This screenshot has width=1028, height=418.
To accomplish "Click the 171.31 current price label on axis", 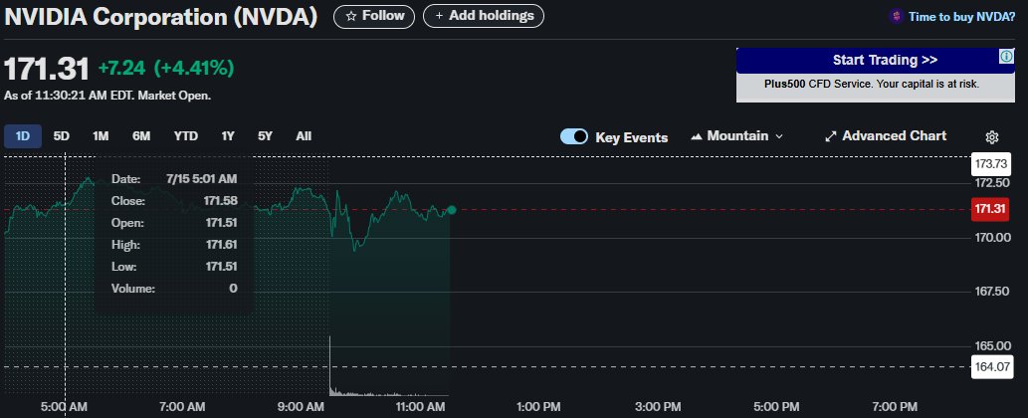I will 990,210.
